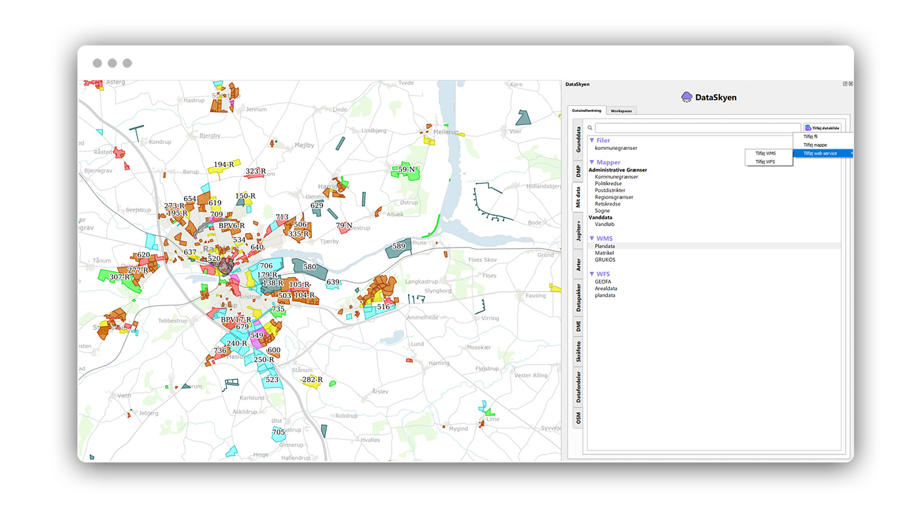Click the DataSkyen cloud logo icon

pyautogui.click(x=686, y=97)
